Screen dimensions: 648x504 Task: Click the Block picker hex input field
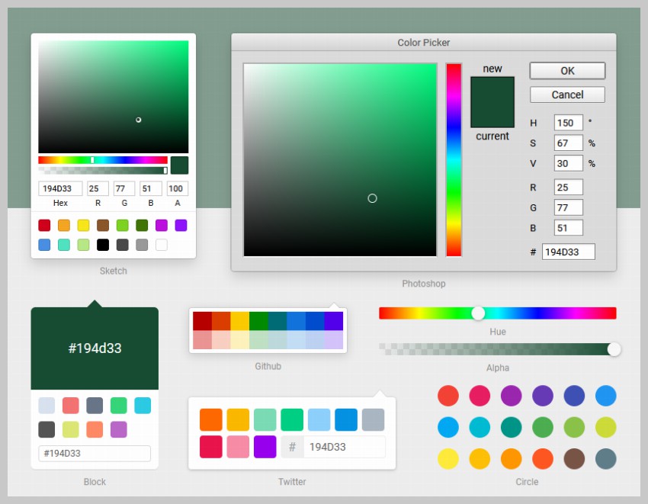click(x=95, y=453)
